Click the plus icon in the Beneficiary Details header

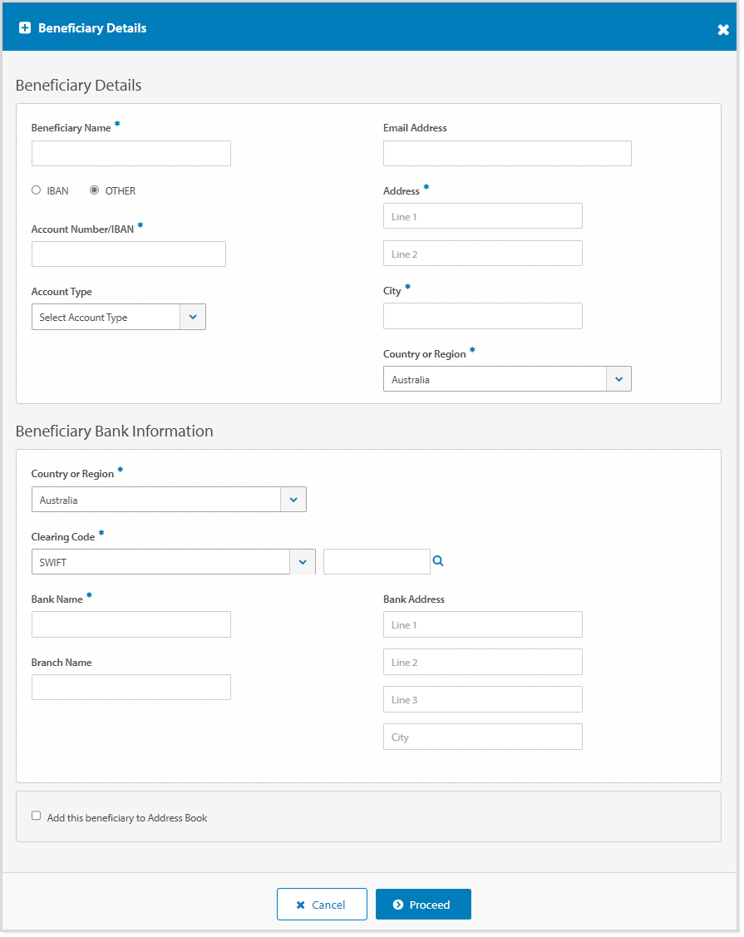[24, 27]
